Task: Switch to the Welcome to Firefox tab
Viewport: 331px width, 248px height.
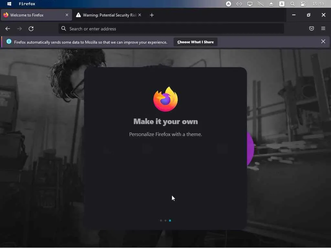Action: point(36,15)
